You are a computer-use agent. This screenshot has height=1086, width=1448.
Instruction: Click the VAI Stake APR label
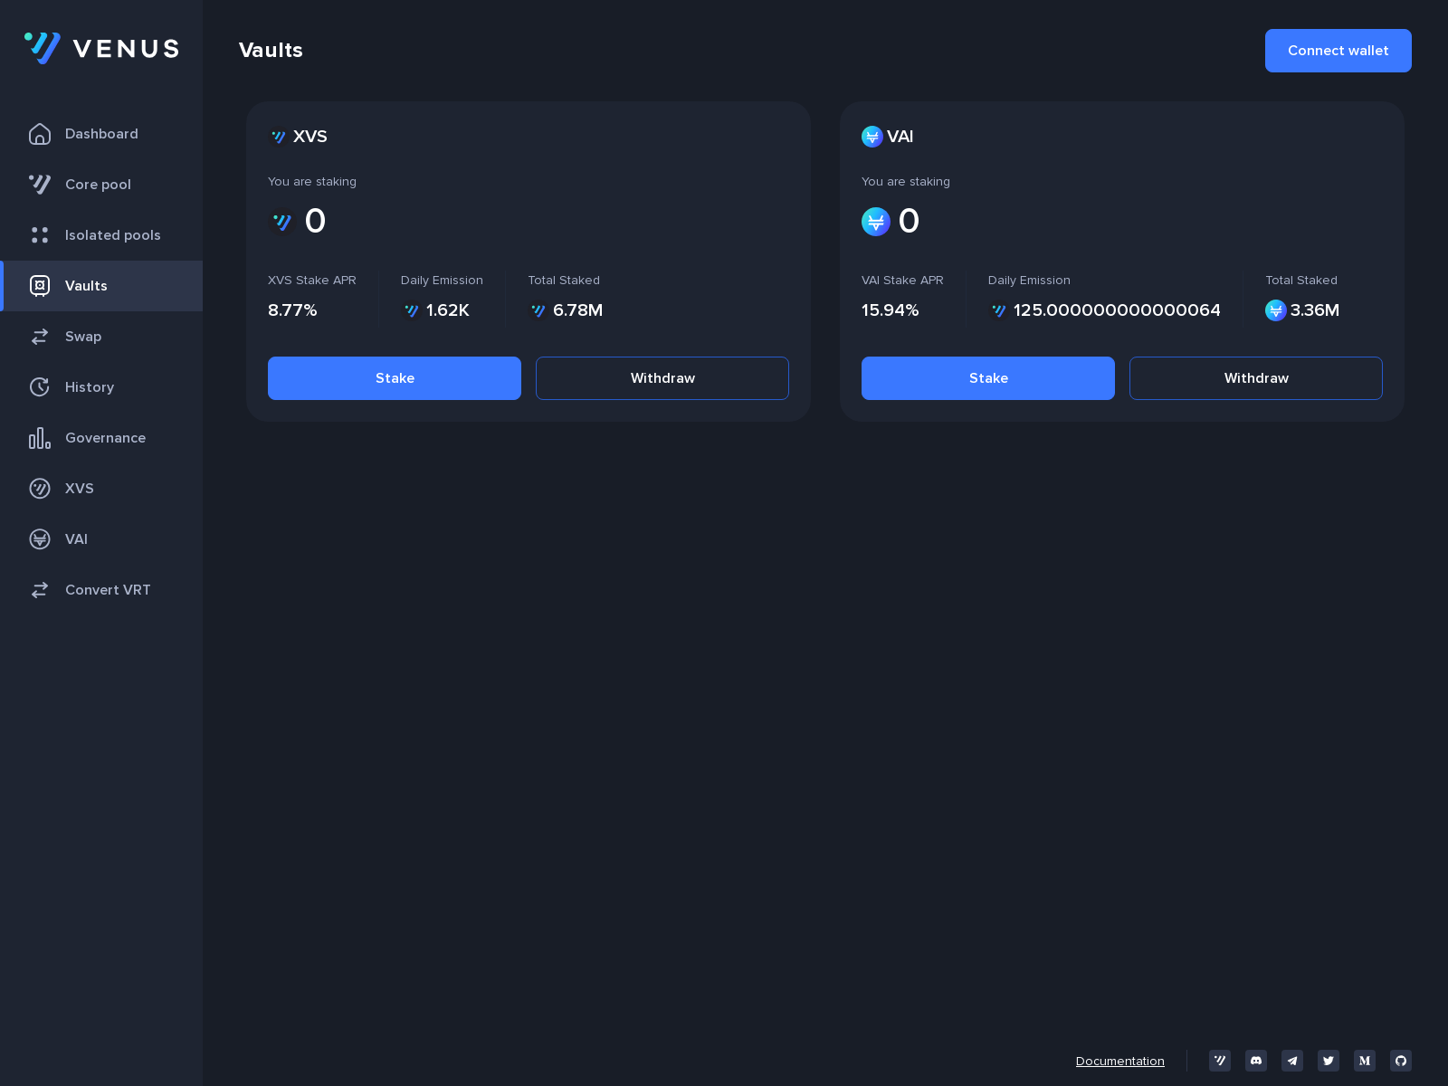click(902, 281)
